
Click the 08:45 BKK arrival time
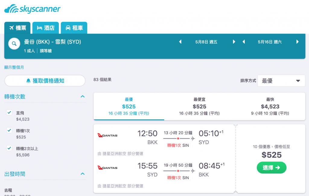pos(212,166)
